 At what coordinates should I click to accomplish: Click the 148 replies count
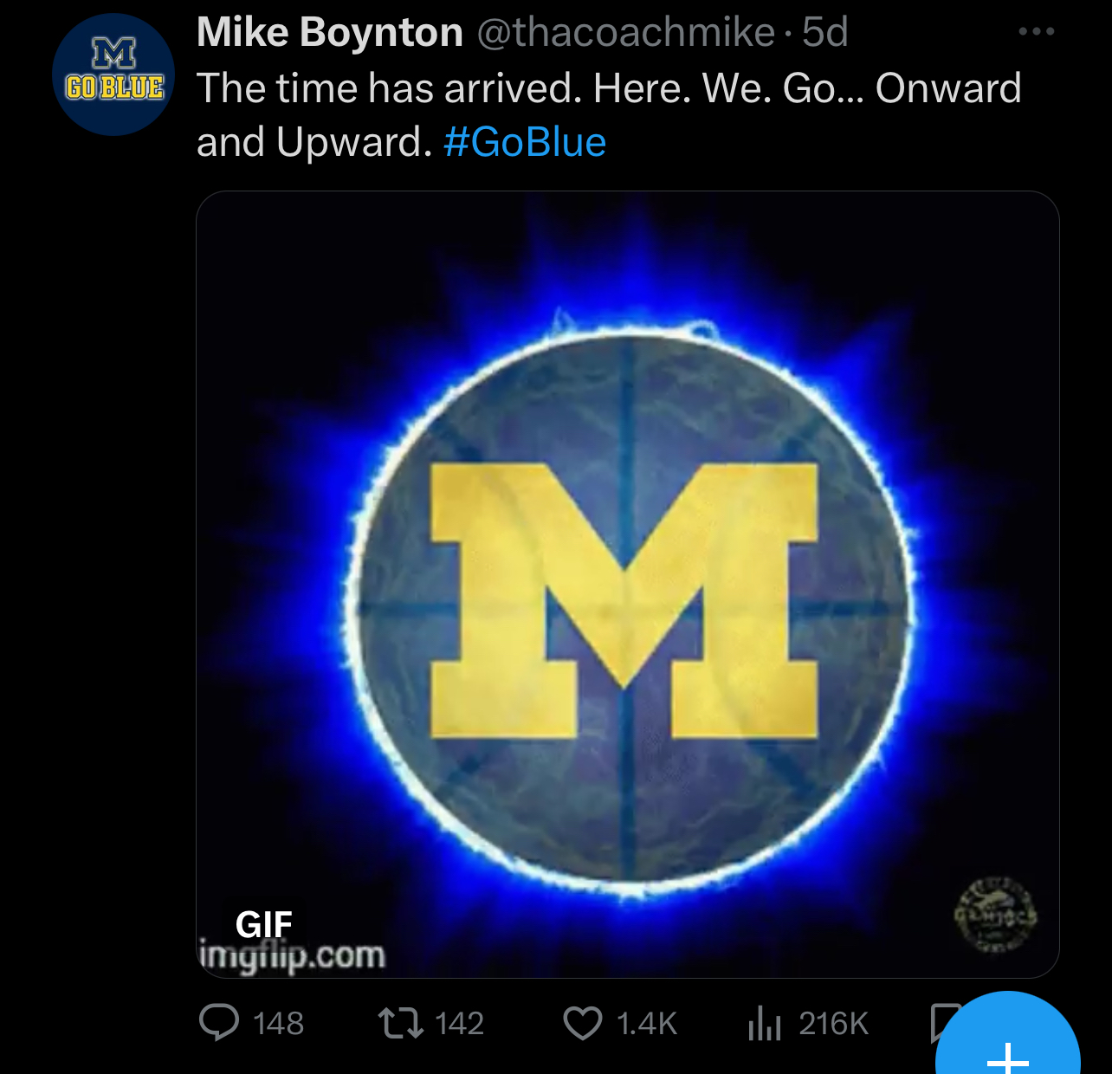coord(278,1024)
